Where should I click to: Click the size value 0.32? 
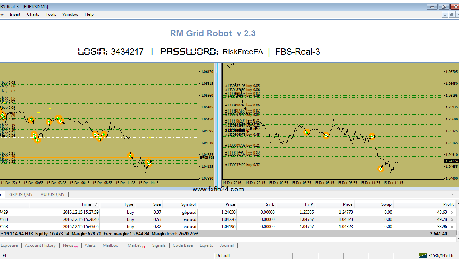click(157, 227)
